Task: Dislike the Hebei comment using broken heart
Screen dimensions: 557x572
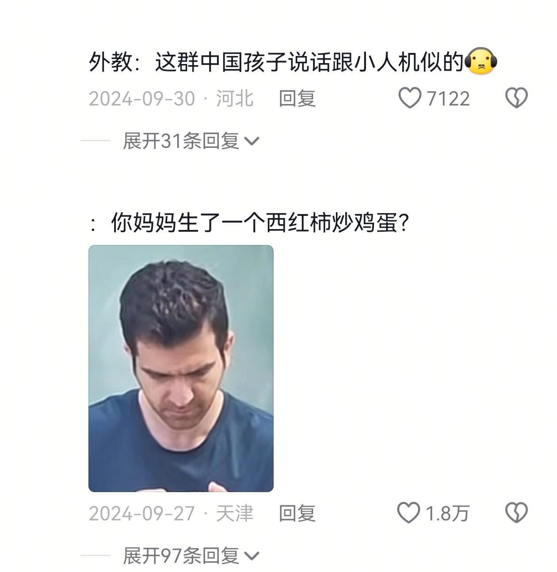Action: pos(516,98)
